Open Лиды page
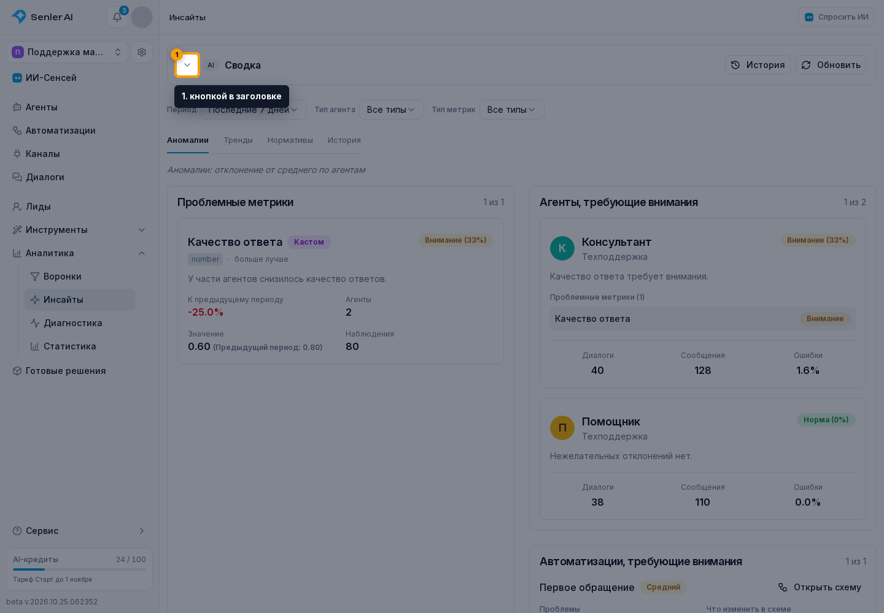884x613 pixels. click(79, 207)
